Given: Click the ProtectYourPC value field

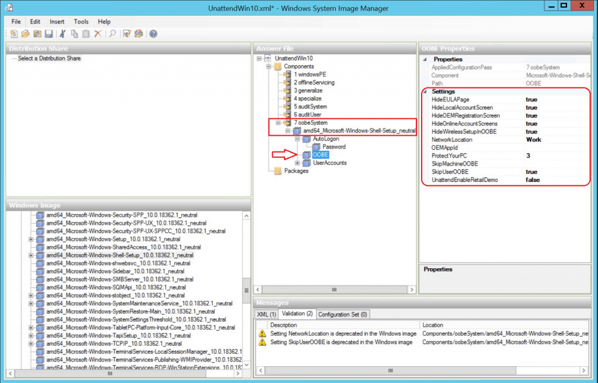Looking at the screenshot, I should (557, 156).
